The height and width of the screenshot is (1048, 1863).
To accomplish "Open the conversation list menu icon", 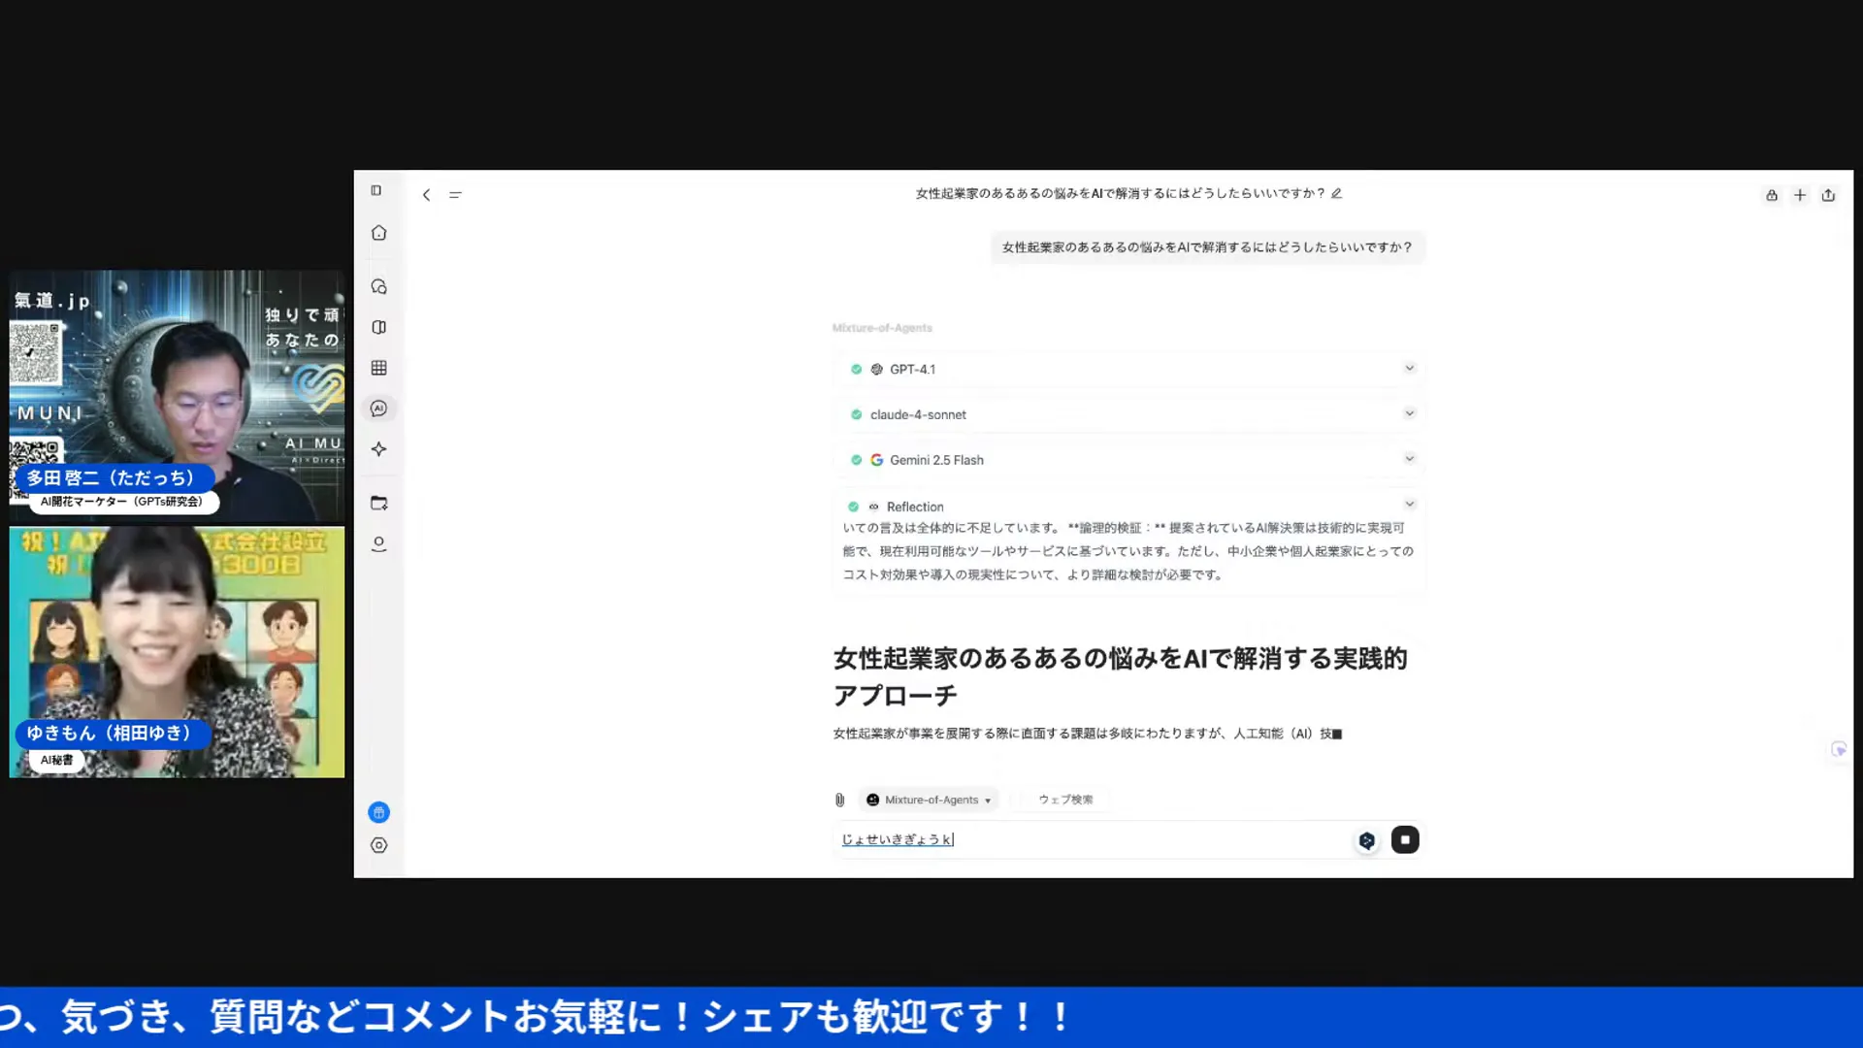I will click(455, 195).
